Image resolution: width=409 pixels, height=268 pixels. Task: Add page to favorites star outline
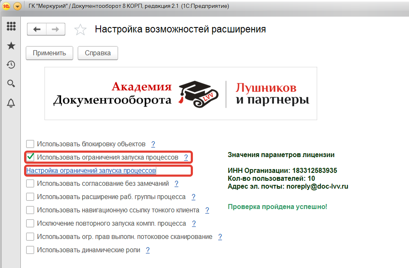[x=80, y=30]
